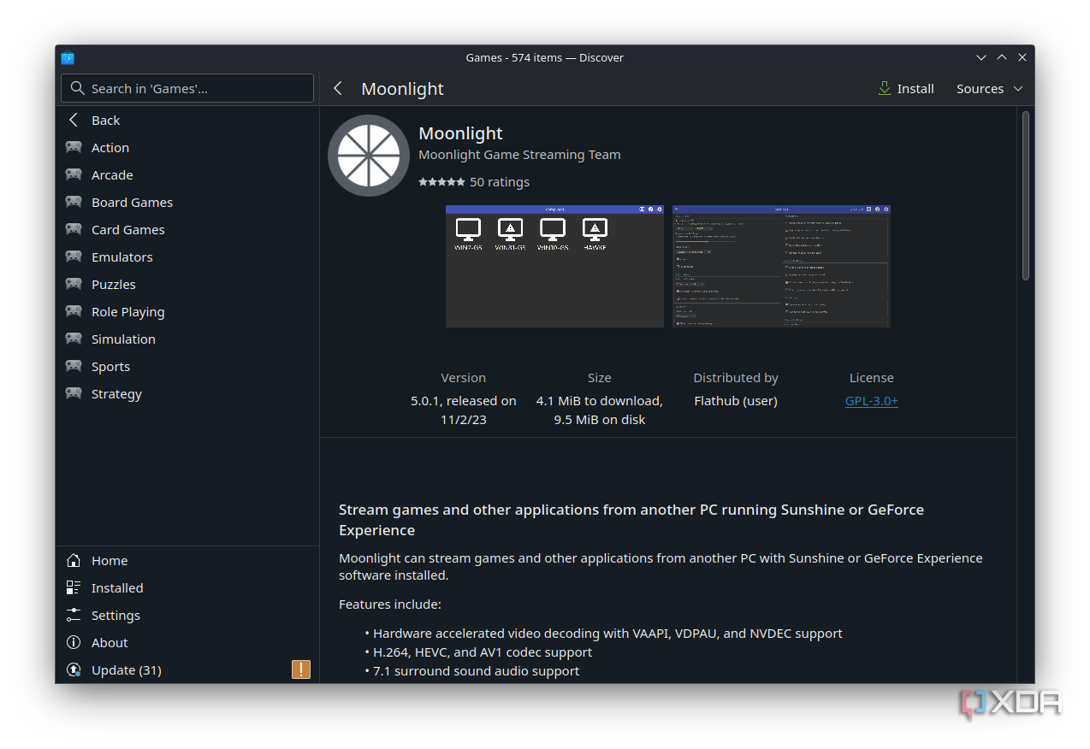Click the orange update warning badge

[x=301, y=669]
